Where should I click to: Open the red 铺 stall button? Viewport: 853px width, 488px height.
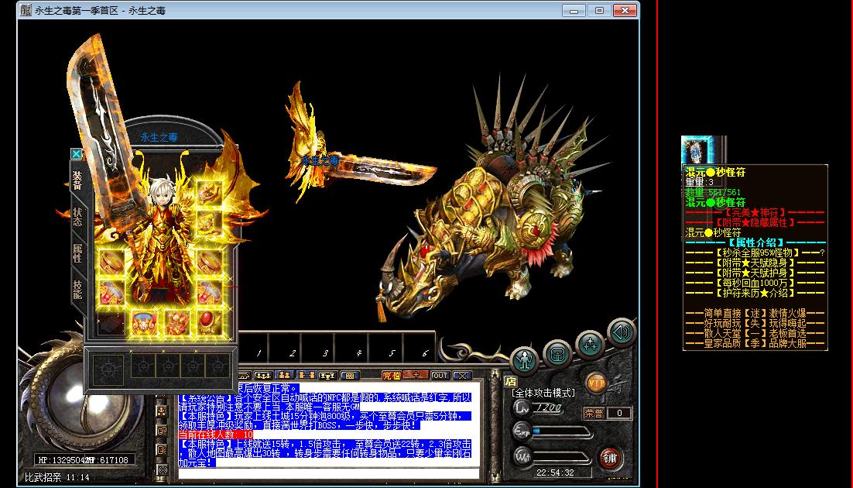pyautogui.click(x=610, y=458)
